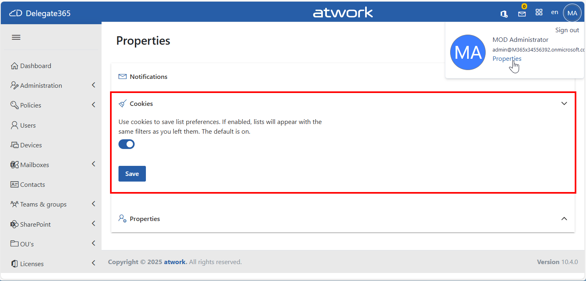Expand the Teams & groups submenu arrow

pyautogui.click(x=94, y=204)
